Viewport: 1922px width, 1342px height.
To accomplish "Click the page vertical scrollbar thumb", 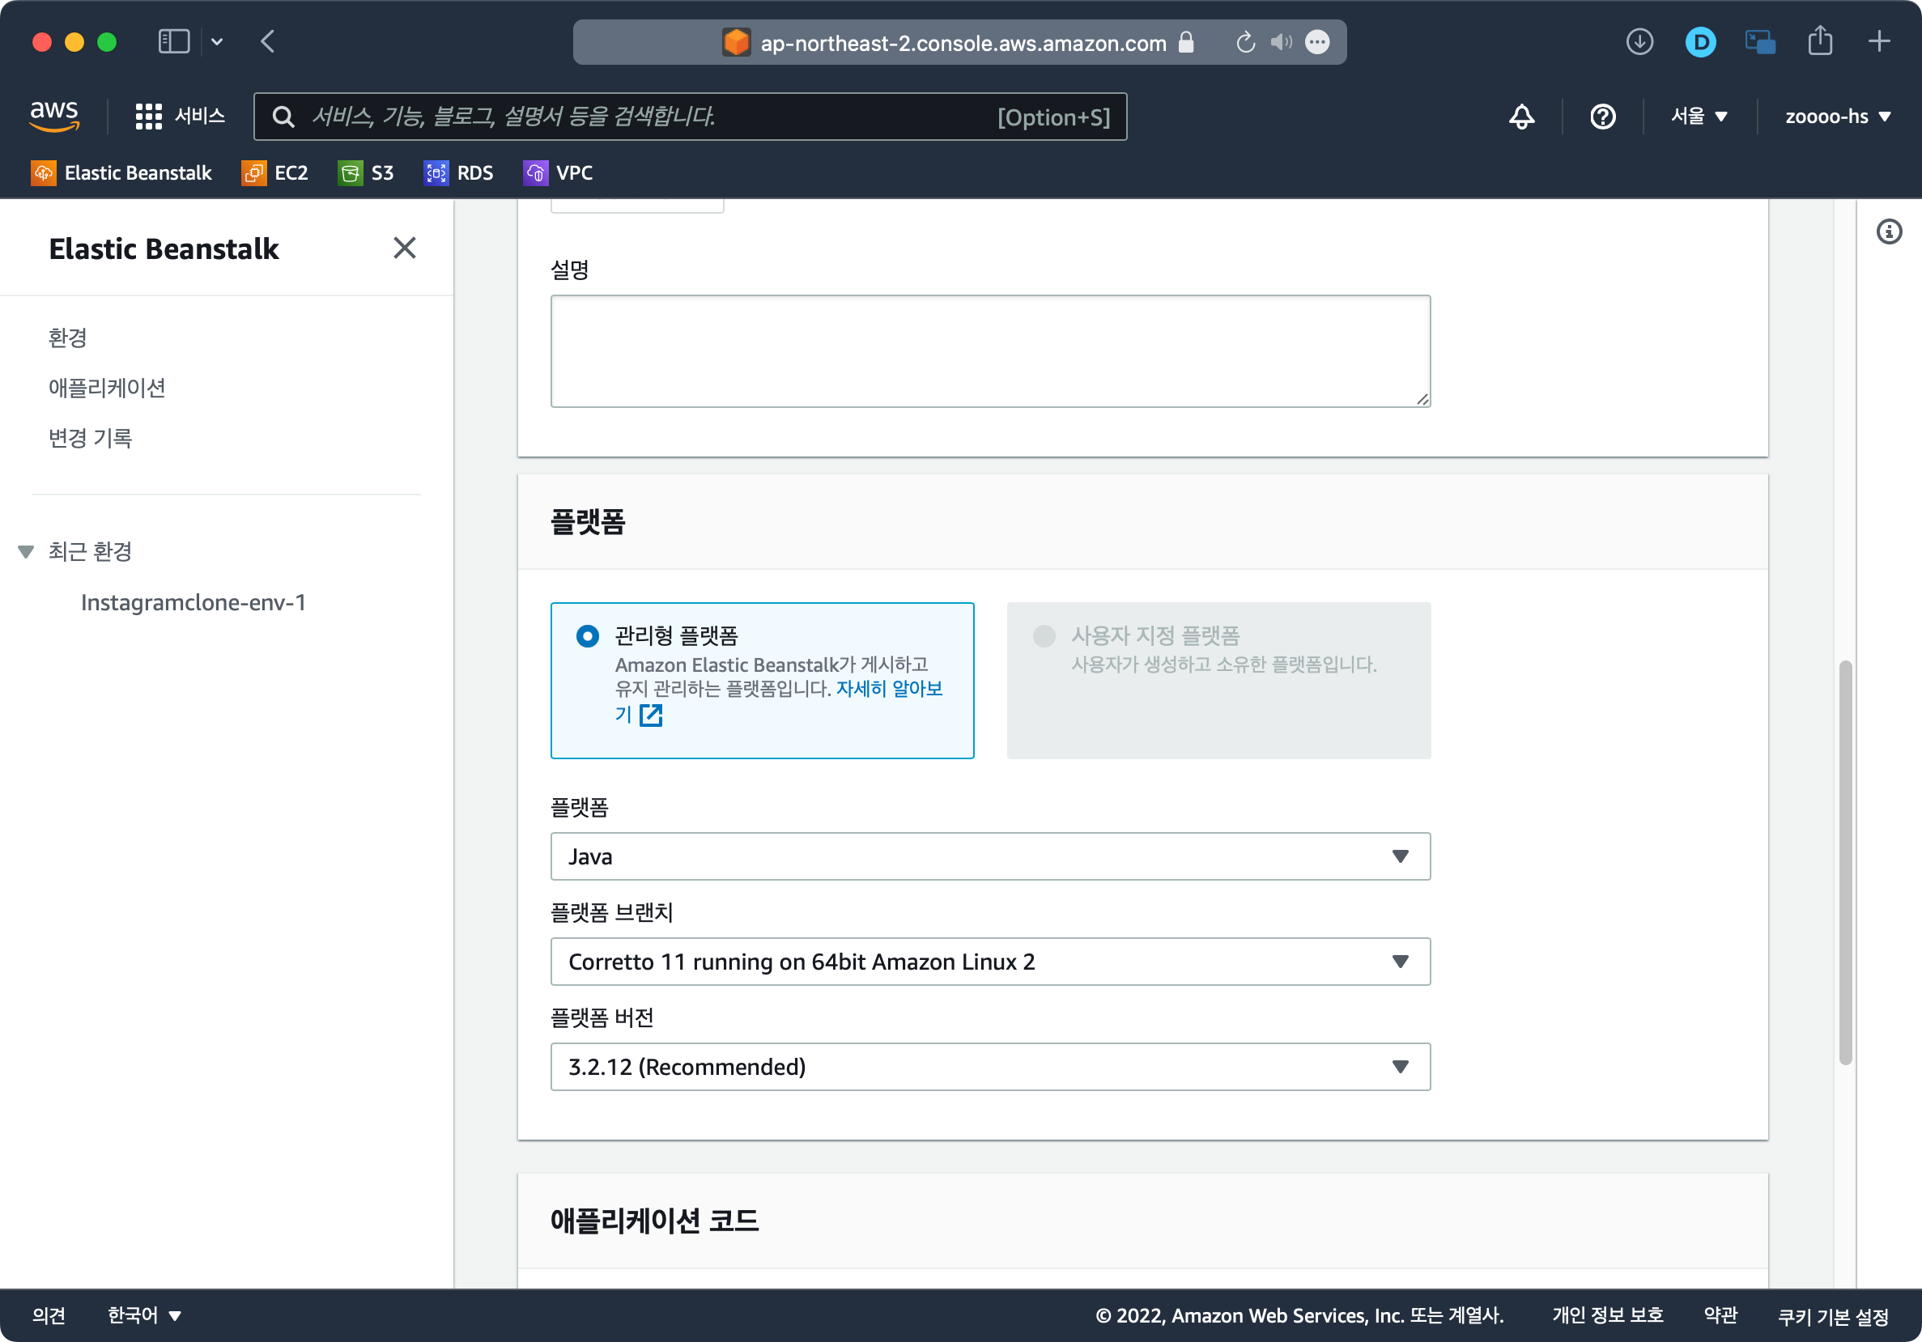I will [1845, 863].
